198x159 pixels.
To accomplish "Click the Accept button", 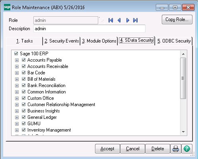I will [x=107, y=149].
